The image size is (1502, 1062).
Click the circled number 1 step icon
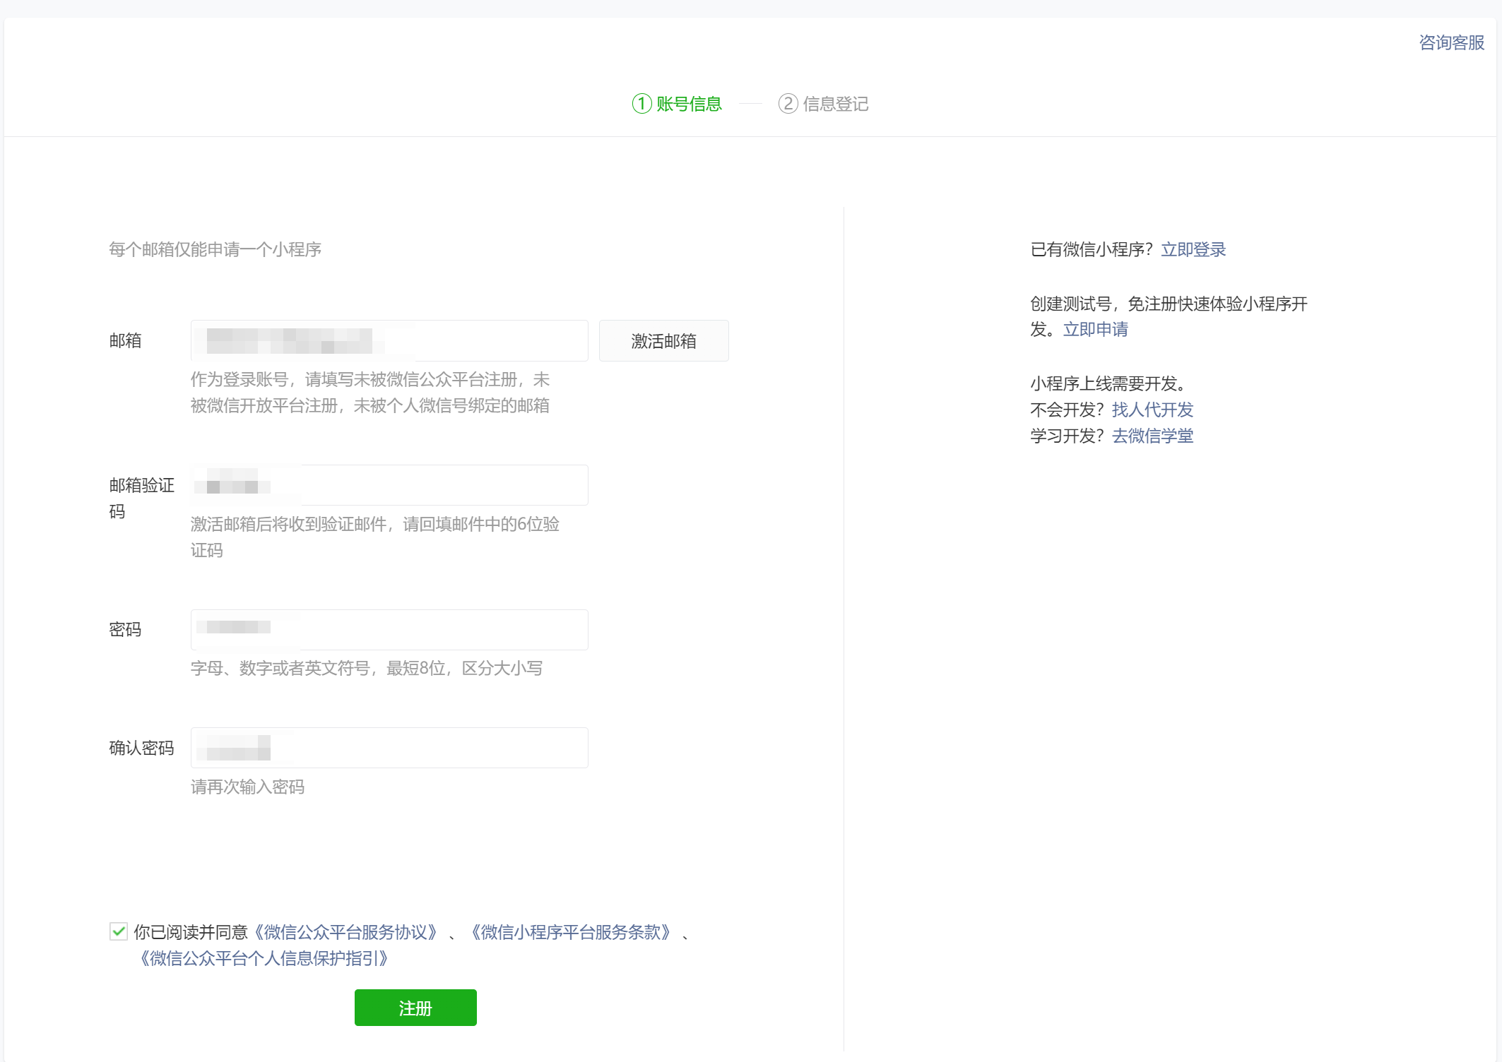[641, 104]
